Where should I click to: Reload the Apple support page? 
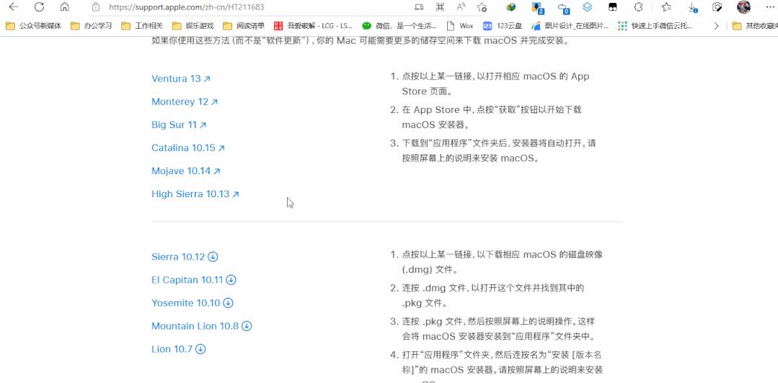click(39, 7)
